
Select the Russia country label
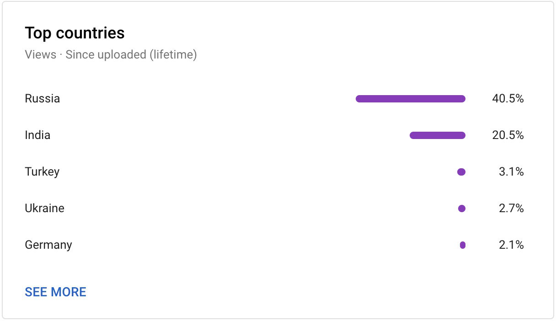[x=42, y=98]
